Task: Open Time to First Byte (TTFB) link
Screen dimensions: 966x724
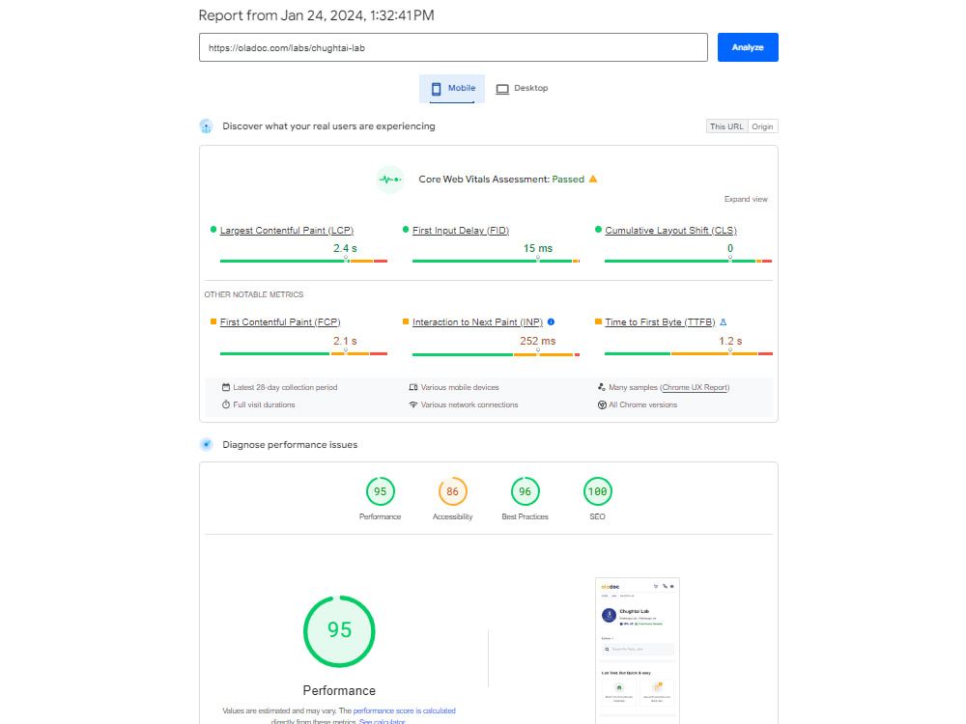Action: pos(660,322)
